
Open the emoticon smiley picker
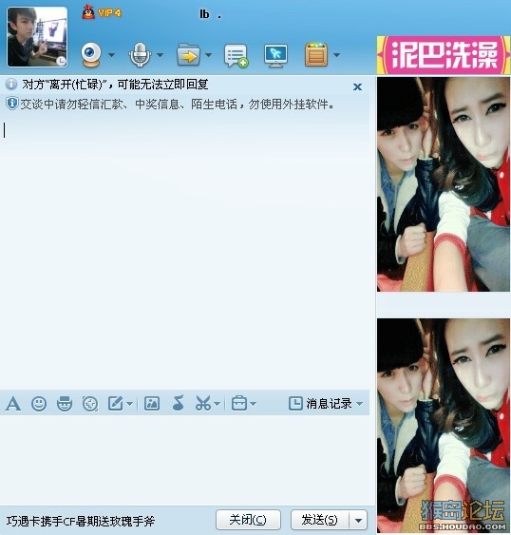pyautogui.click(x=39, y=404)
